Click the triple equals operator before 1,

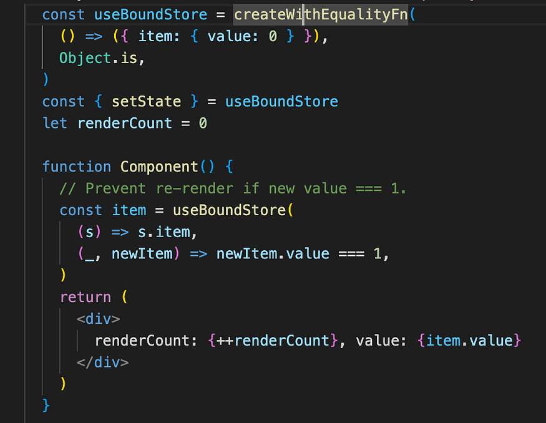click(x=351, y=254)
